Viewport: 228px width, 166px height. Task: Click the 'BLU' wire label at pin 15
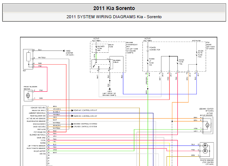pos(55,144)
